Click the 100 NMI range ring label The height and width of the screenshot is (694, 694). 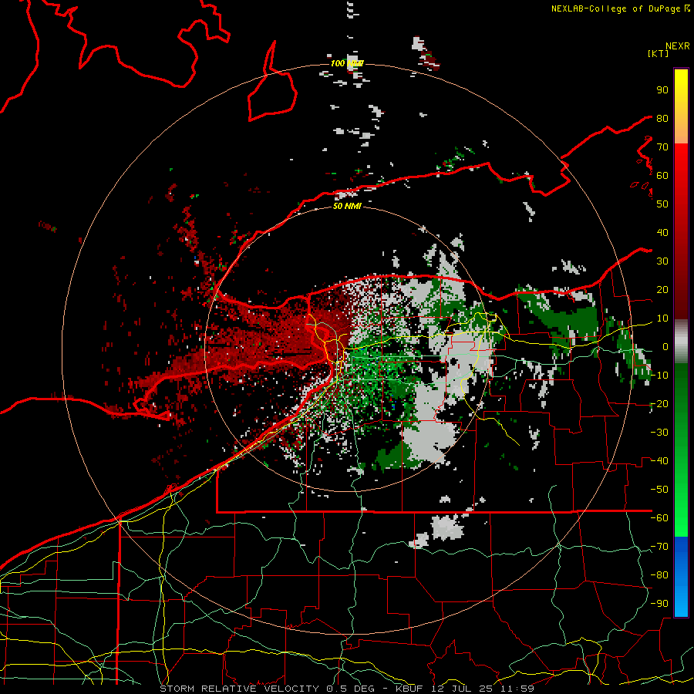(347, 63)
